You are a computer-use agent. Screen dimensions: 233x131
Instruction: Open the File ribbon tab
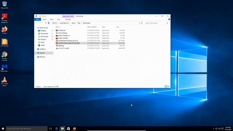(37, 19)
